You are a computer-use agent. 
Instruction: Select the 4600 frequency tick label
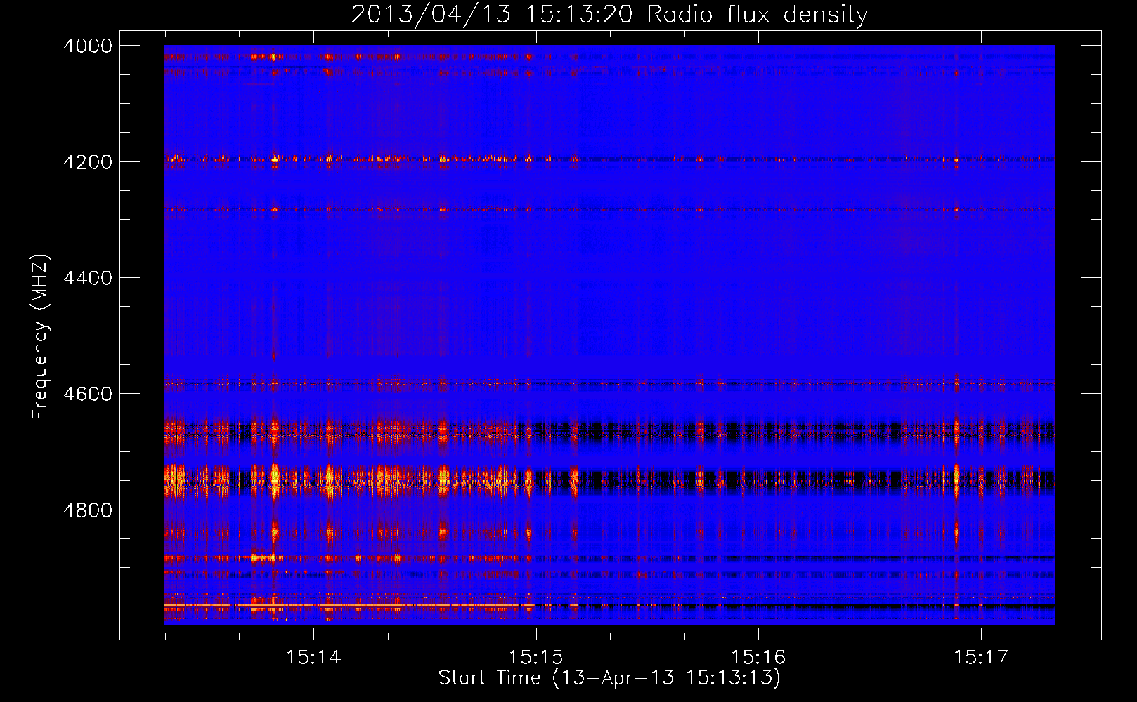pos(88,394)
